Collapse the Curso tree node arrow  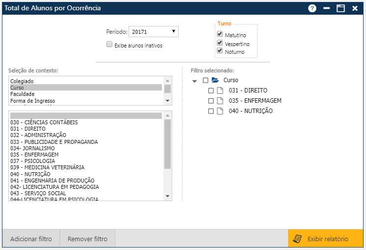click(x=195, y=81)
